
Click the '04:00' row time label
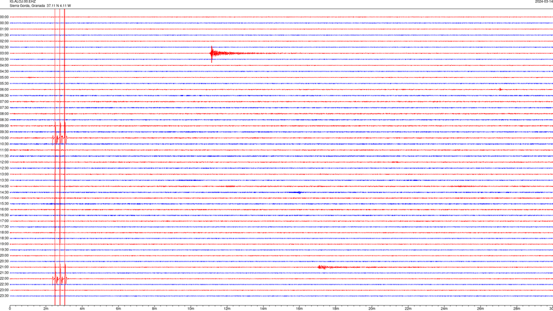coord(4,66)
